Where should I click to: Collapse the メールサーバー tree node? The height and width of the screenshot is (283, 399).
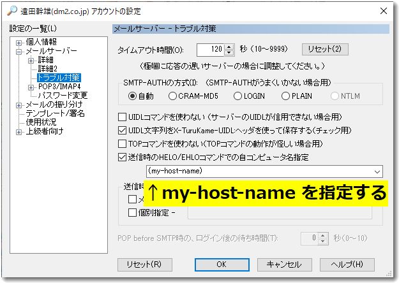19,50
